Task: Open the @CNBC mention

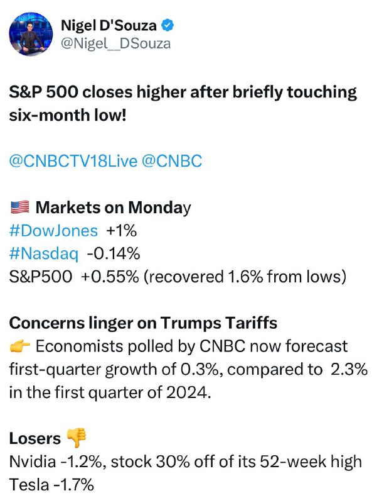Action: (x=172, y=161)
